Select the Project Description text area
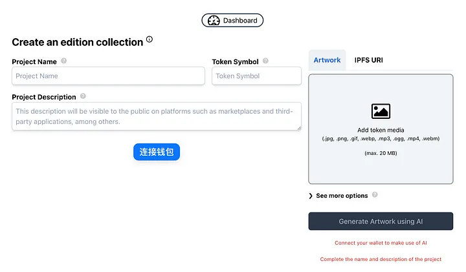Screen dimensions: 466x272 [x=156, y=116]
